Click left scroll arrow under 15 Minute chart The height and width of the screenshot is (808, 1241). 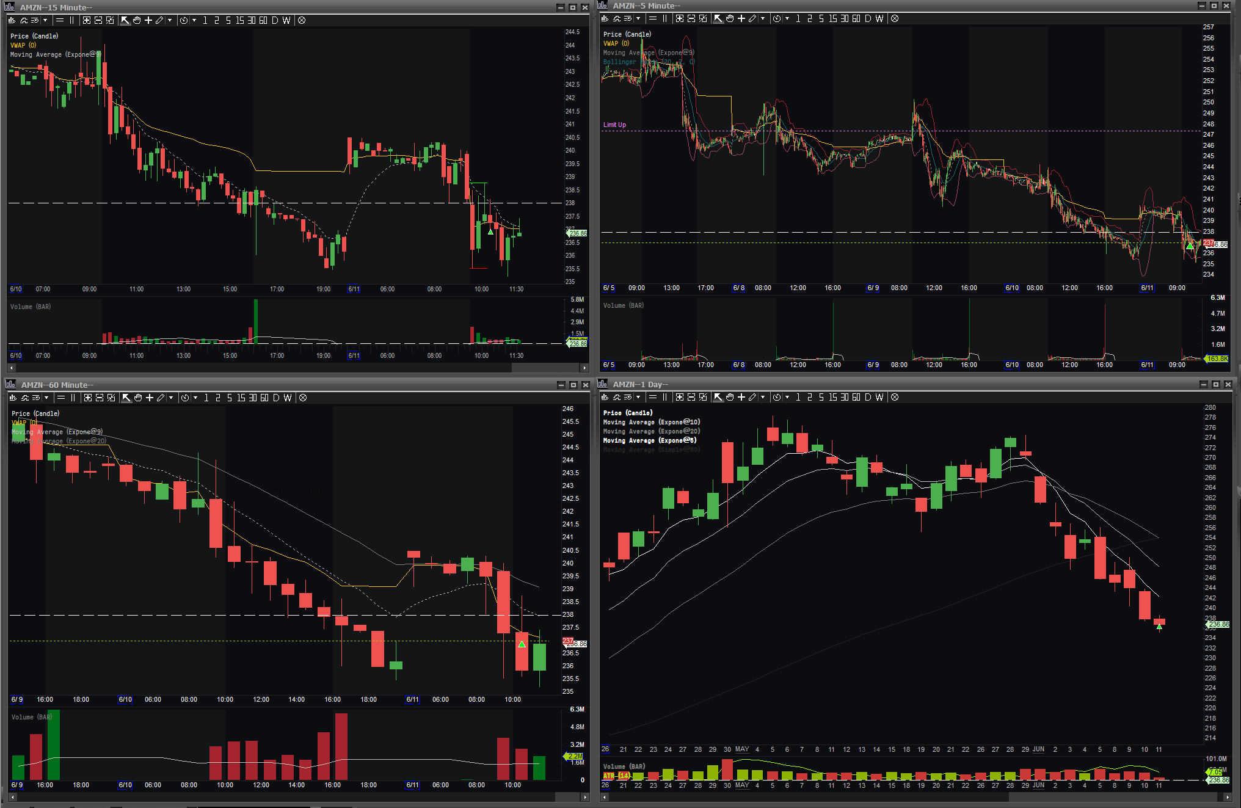click(11, 368)
